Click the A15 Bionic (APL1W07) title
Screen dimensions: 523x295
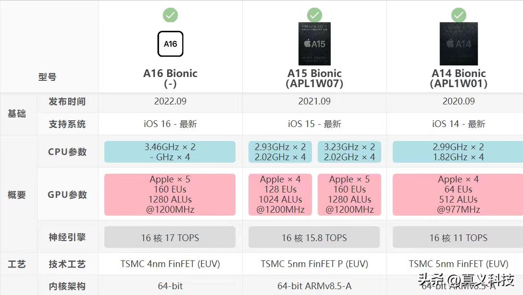click(x=314, y=78)
